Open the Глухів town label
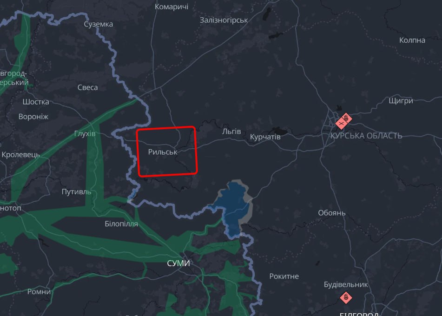This screenshot has width=442, height=316. pyautogui.click(x=85, y=133)
